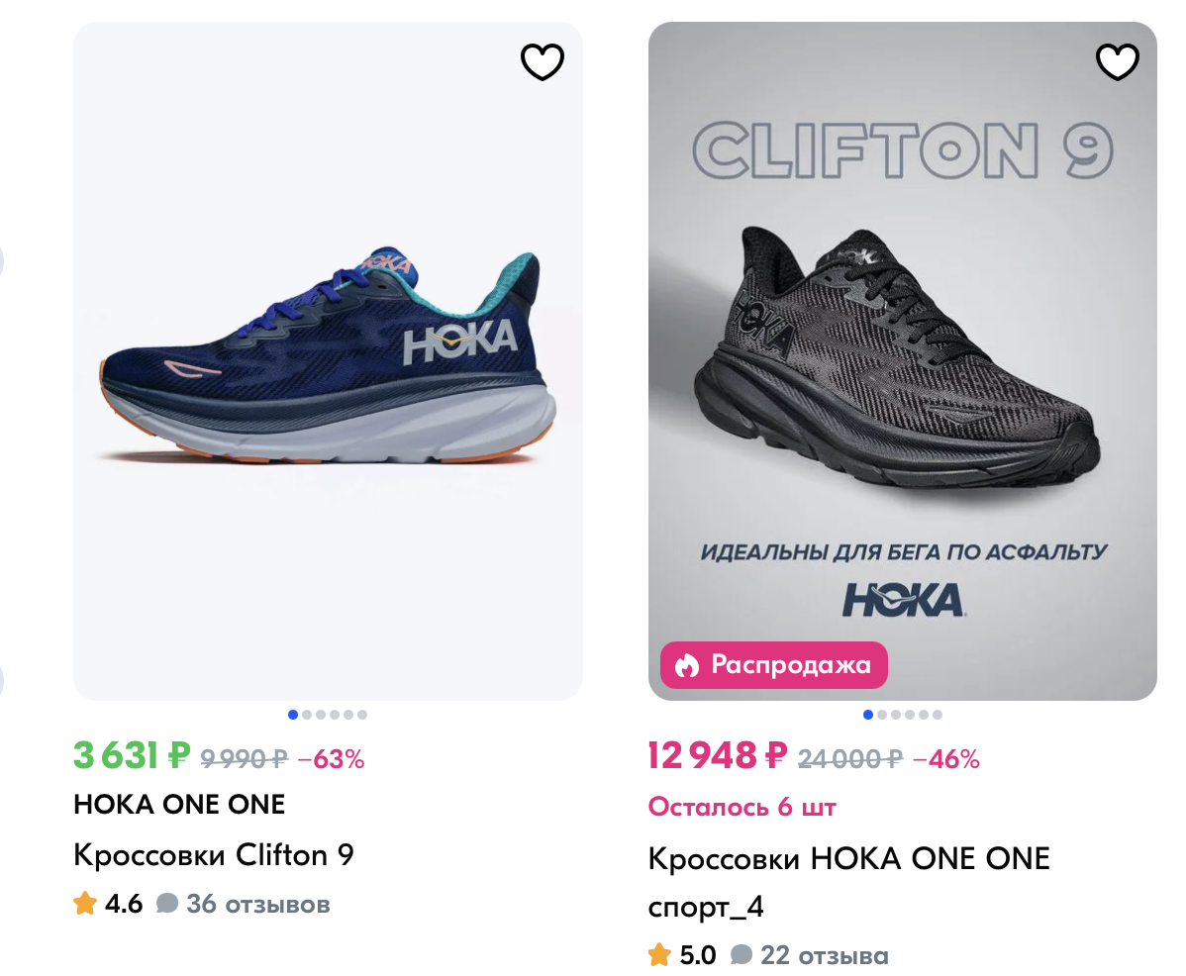Select the last image dot under the blue sneaker
Screen dimensions: 1186x976
point(362,715)
